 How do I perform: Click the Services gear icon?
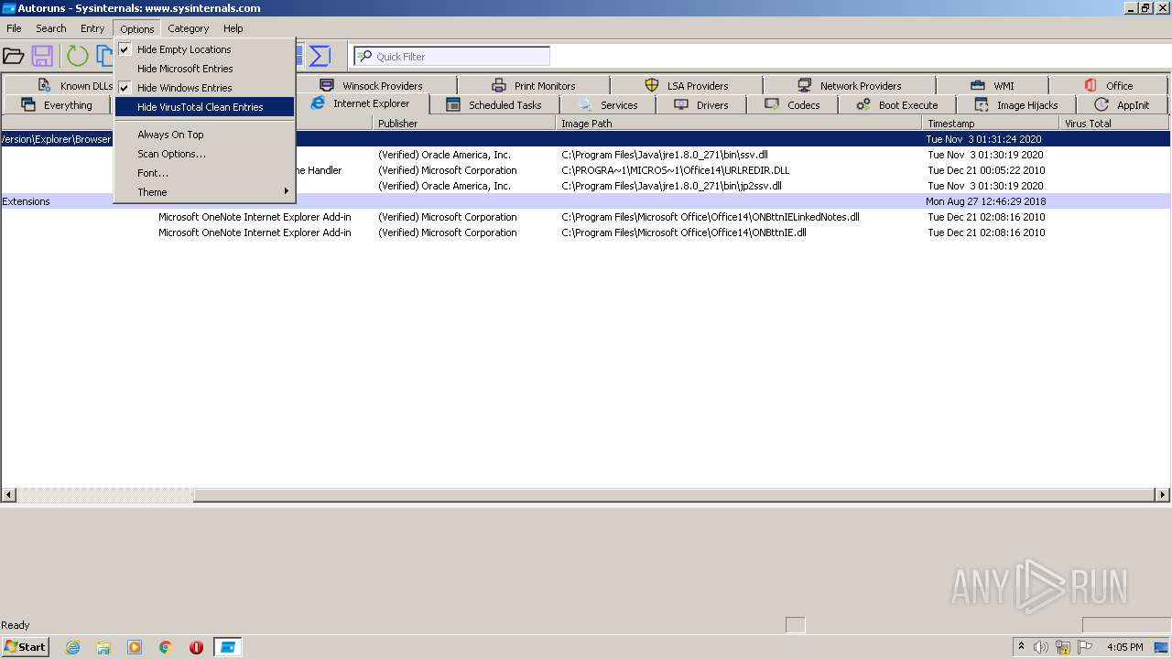585,105
